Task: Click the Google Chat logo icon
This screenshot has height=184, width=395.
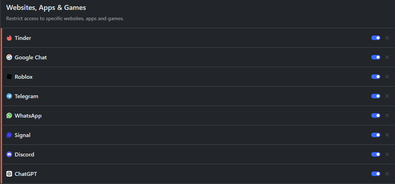Action: [9, 57]
